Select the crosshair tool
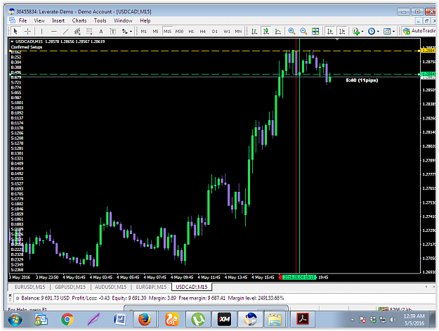439x331 pixels. (x=27, y=31)
